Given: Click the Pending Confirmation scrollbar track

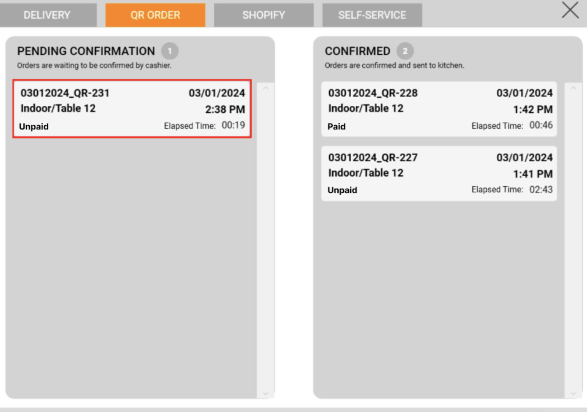Looking at the screenshot, I should click(265, 240).
